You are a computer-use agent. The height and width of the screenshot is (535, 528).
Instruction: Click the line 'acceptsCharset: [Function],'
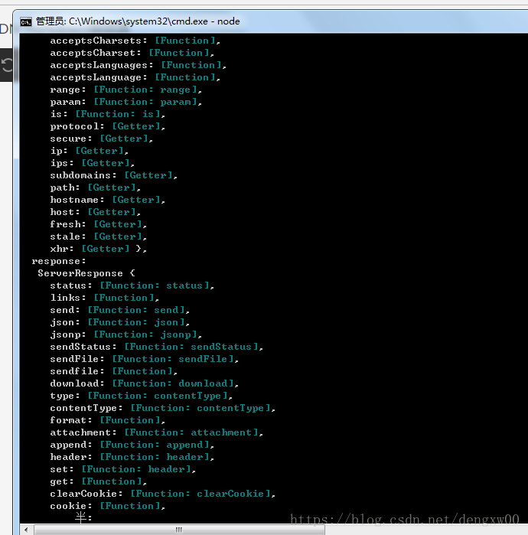click(x=132, y=53)
